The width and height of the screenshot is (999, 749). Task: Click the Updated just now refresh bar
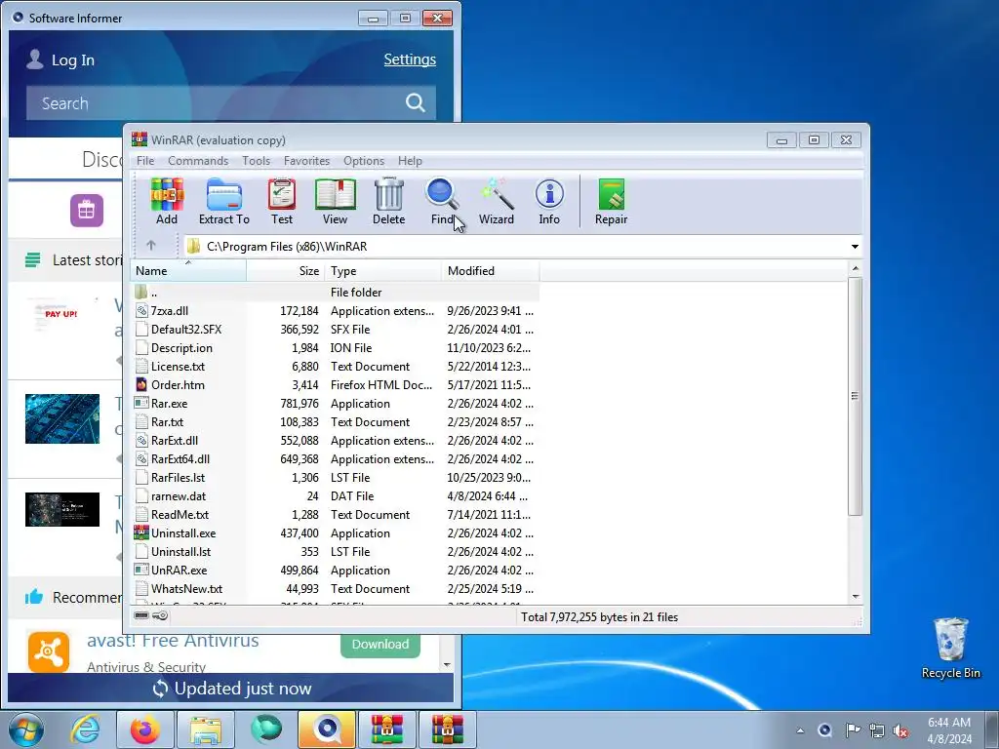(x=231, y=688)
